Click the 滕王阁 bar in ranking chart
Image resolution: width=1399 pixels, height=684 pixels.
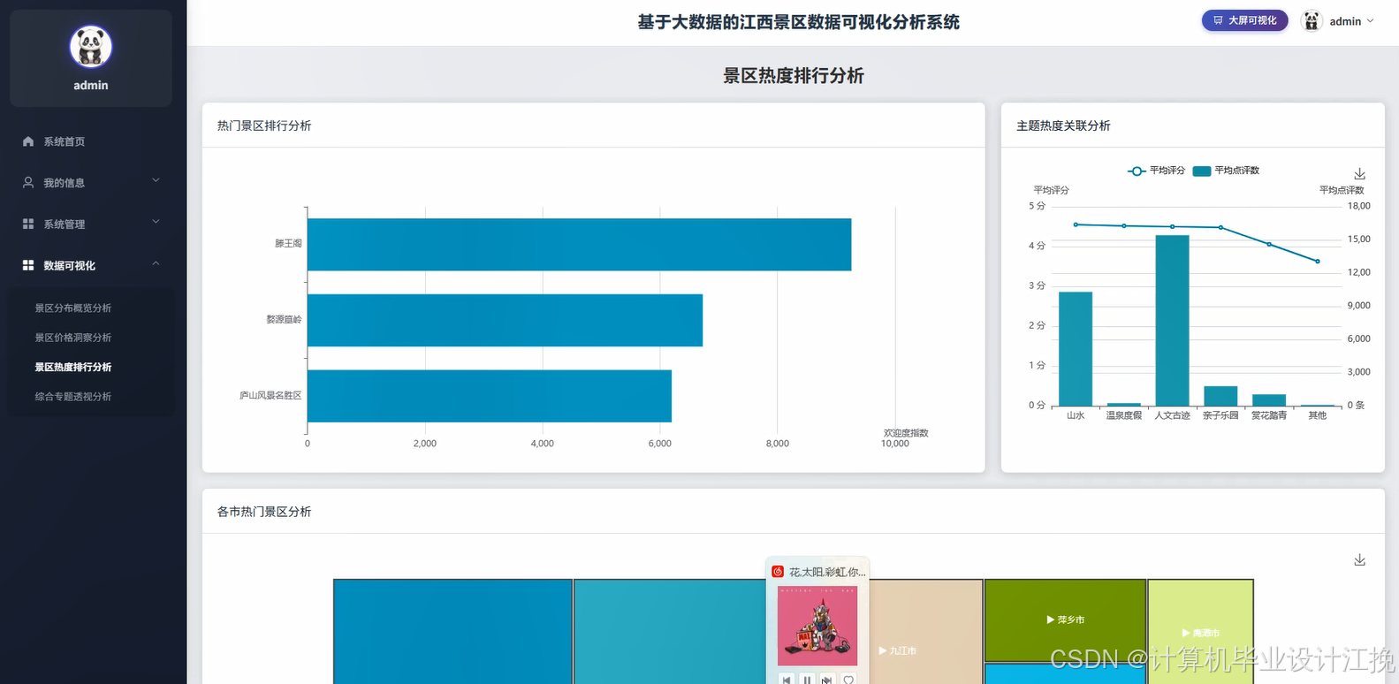click(x=579, y=245)
